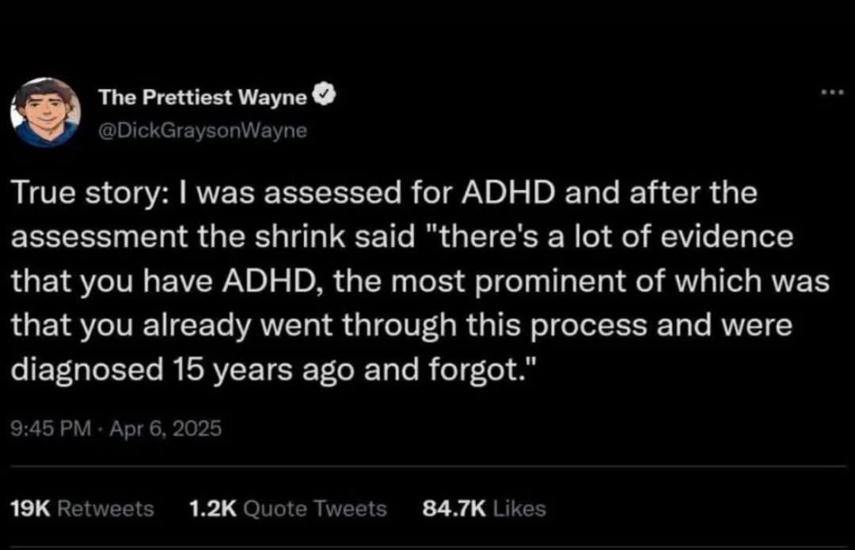Image resolution: width=855 pixels, height=550 pixels.
Task: Open the Retweets label
Action: coord(107,508)
